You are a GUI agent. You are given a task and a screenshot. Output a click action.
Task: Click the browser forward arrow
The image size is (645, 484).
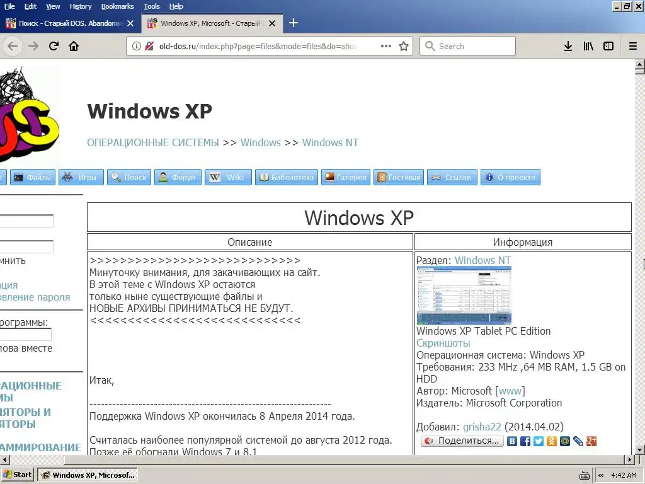(x=33, y=46)
